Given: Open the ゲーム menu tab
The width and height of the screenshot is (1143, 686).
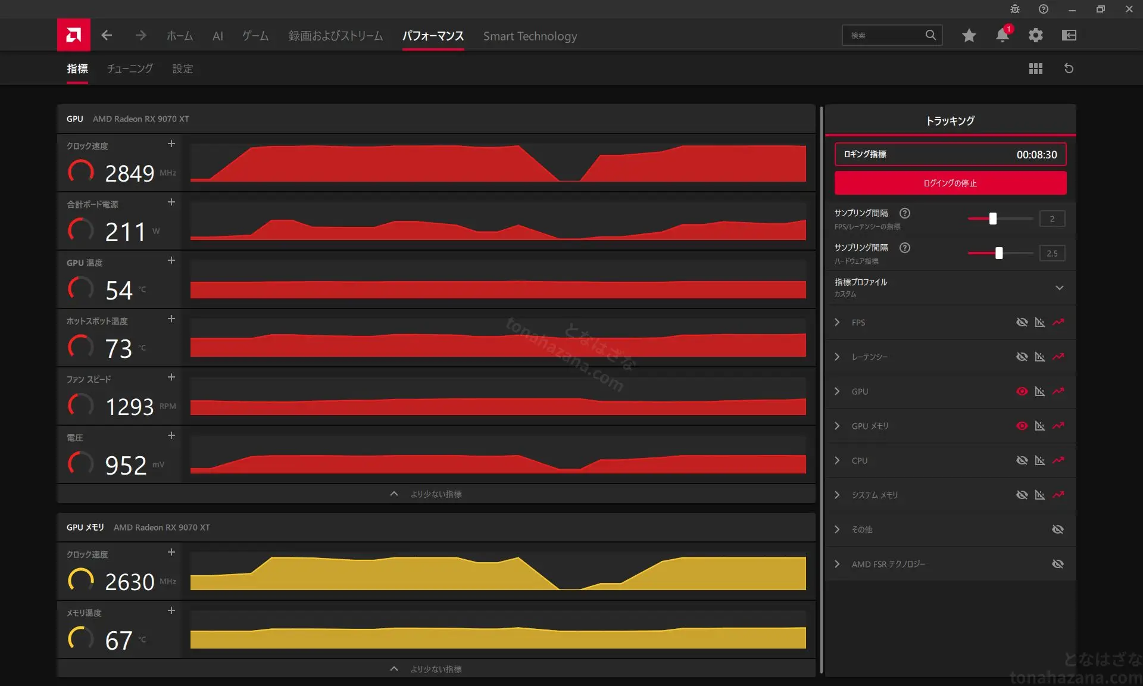Looking at the screenshot, I should (x=255, y=36).
